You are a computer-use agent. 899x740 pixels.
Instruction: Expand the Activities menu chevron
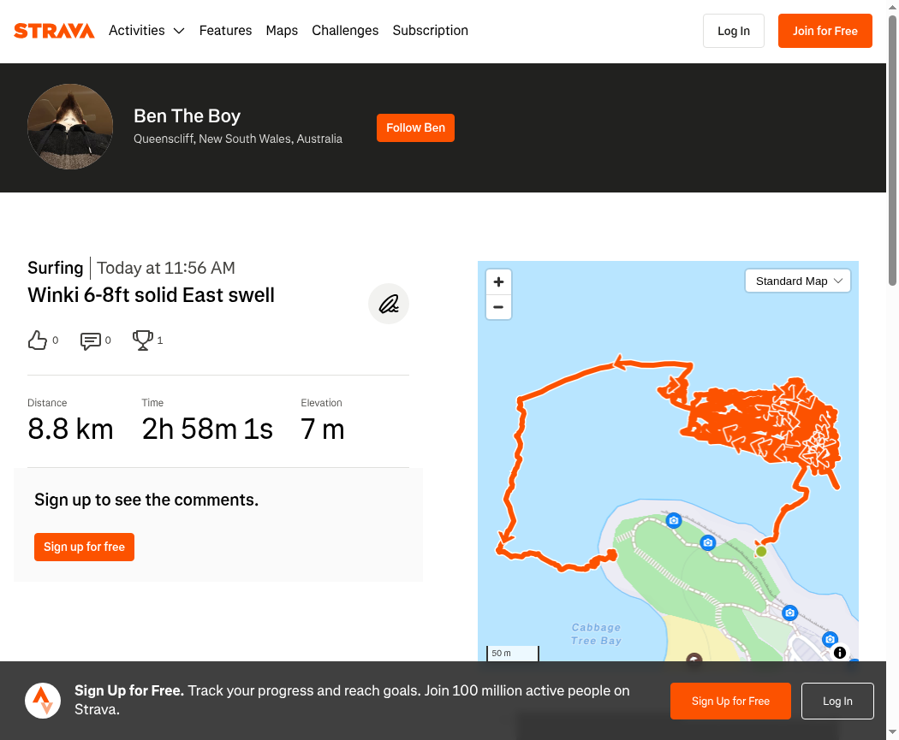click(179, 31)
